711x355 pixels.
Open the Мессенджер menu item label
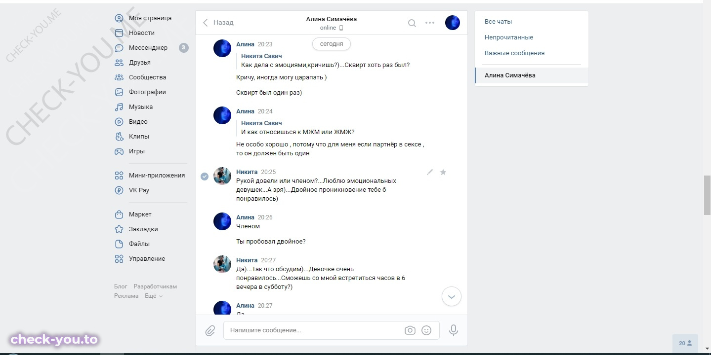pyautogui.click(x=148, y=48)
